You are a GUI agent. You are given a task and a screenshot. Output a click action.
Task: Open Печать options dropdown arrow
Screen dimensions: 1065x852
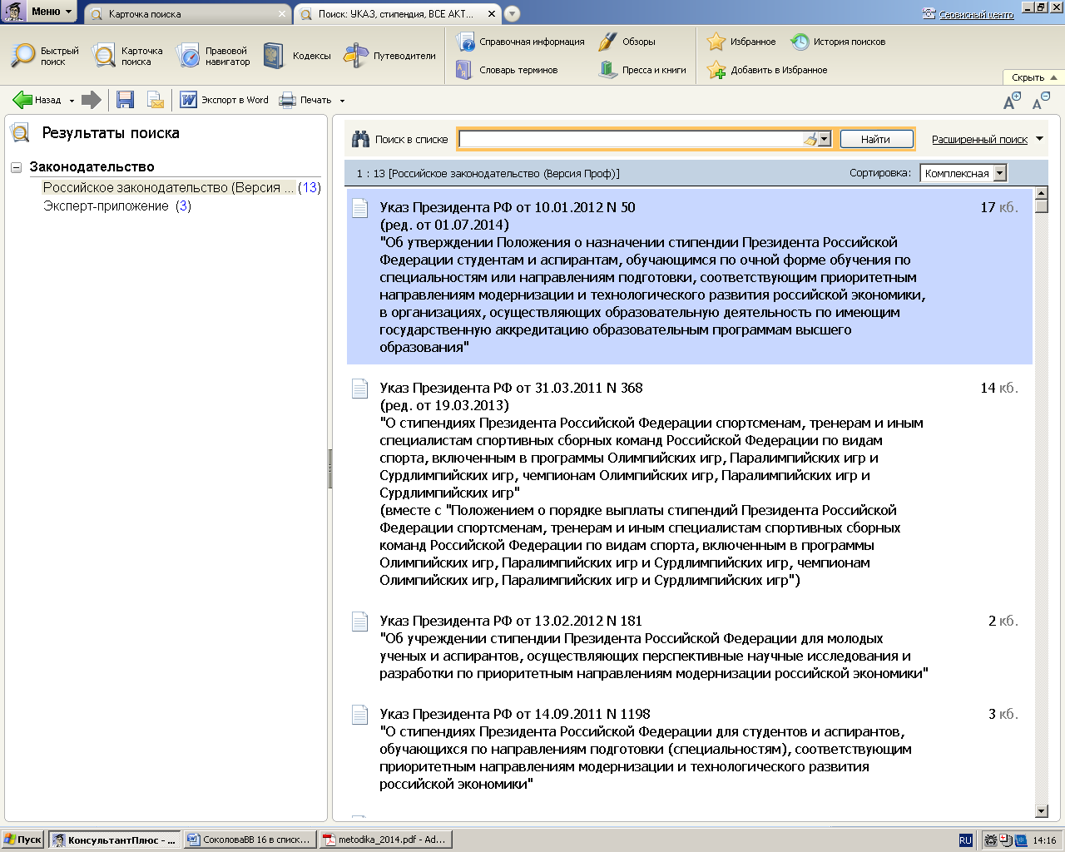pos(342,101)
